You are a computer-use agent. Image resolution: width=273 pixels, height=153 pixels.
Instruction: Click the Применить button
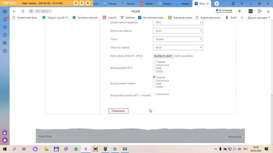click(119, 111)
